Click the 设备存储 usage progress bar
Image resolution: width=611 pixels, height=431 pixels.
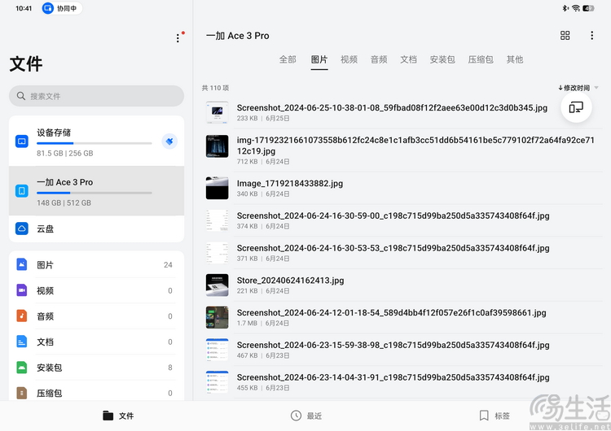(x=95, y=143)
